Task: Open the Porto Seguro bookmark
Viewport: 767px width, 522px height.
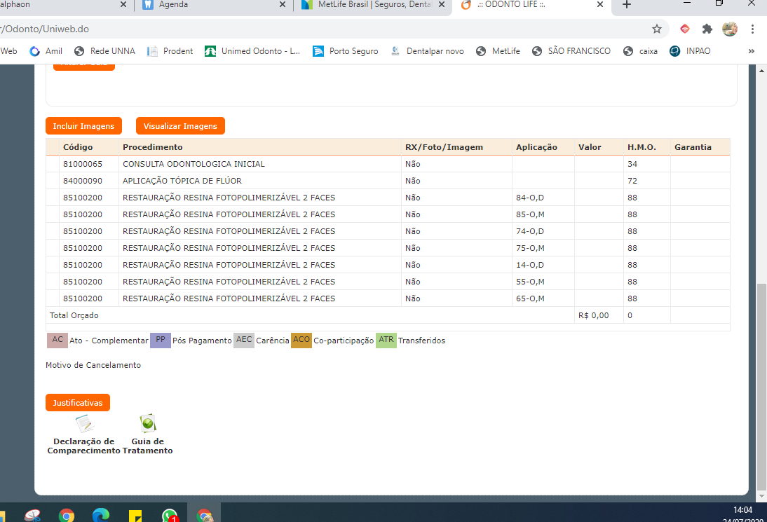Action: (x=346, y=51)
